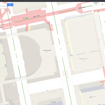Select bus stop beside the Assembly building's east side

57,62
